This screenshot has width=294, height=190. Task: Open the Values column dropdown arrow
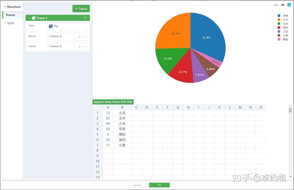(84, 36)
